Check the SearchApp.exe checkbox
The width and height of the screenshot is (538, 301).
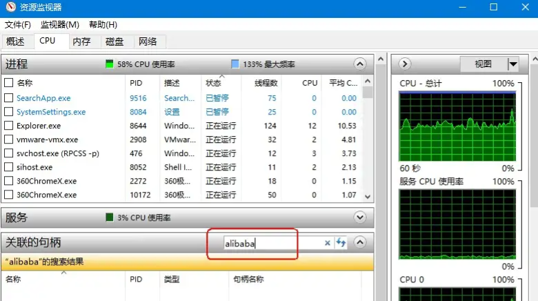click(8, 98)
